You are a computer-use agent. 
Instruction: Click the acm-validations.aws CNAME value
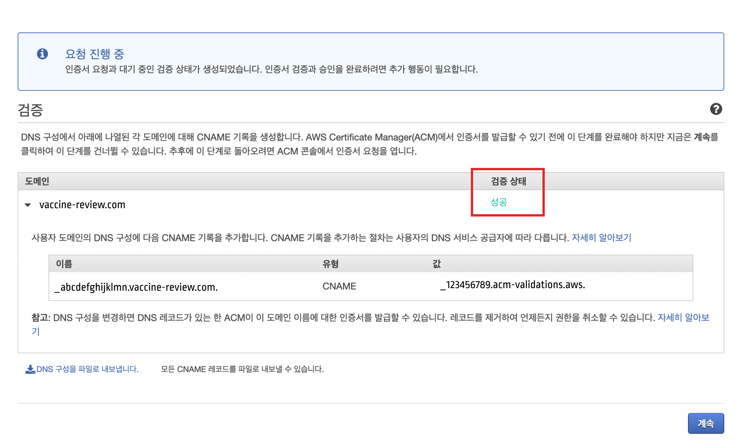point(512,285)
